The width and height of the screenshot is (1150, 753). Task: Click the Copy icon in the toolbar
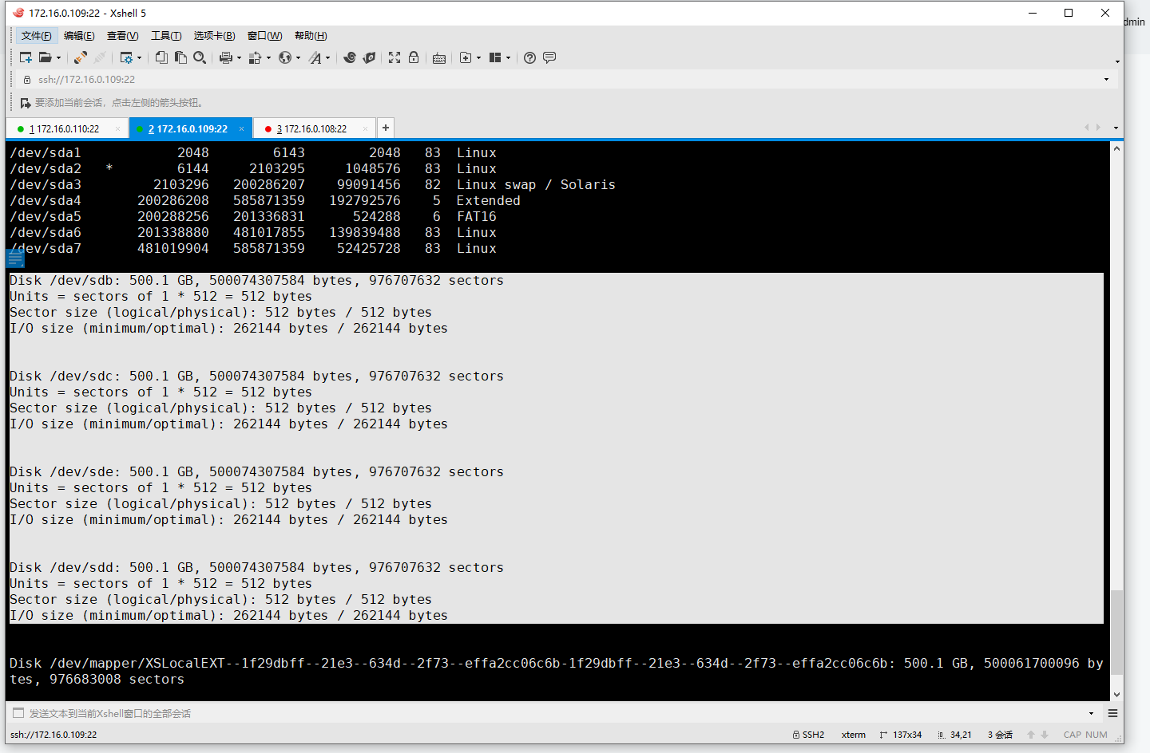coord(161,57)
